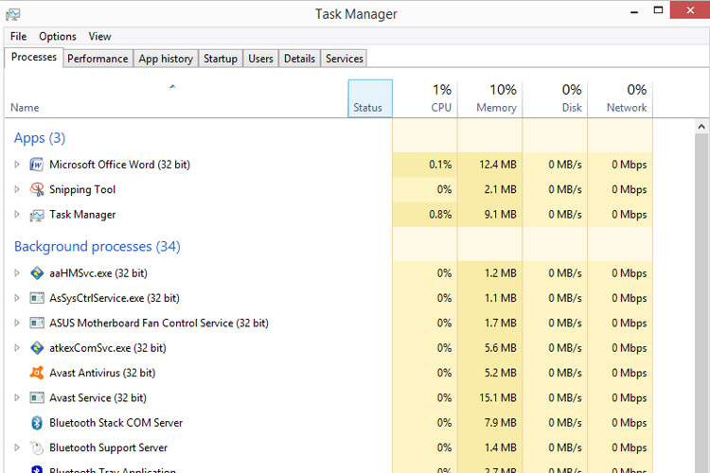
Task: Click Word's 12.4 MB memory value
Action: (498, 165)
